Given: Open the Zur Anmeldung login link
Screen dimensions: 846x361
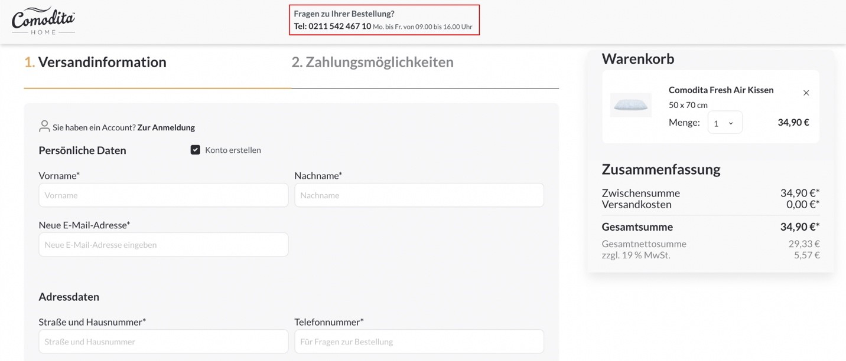Looking at the screenshot, I should (166, 127).
